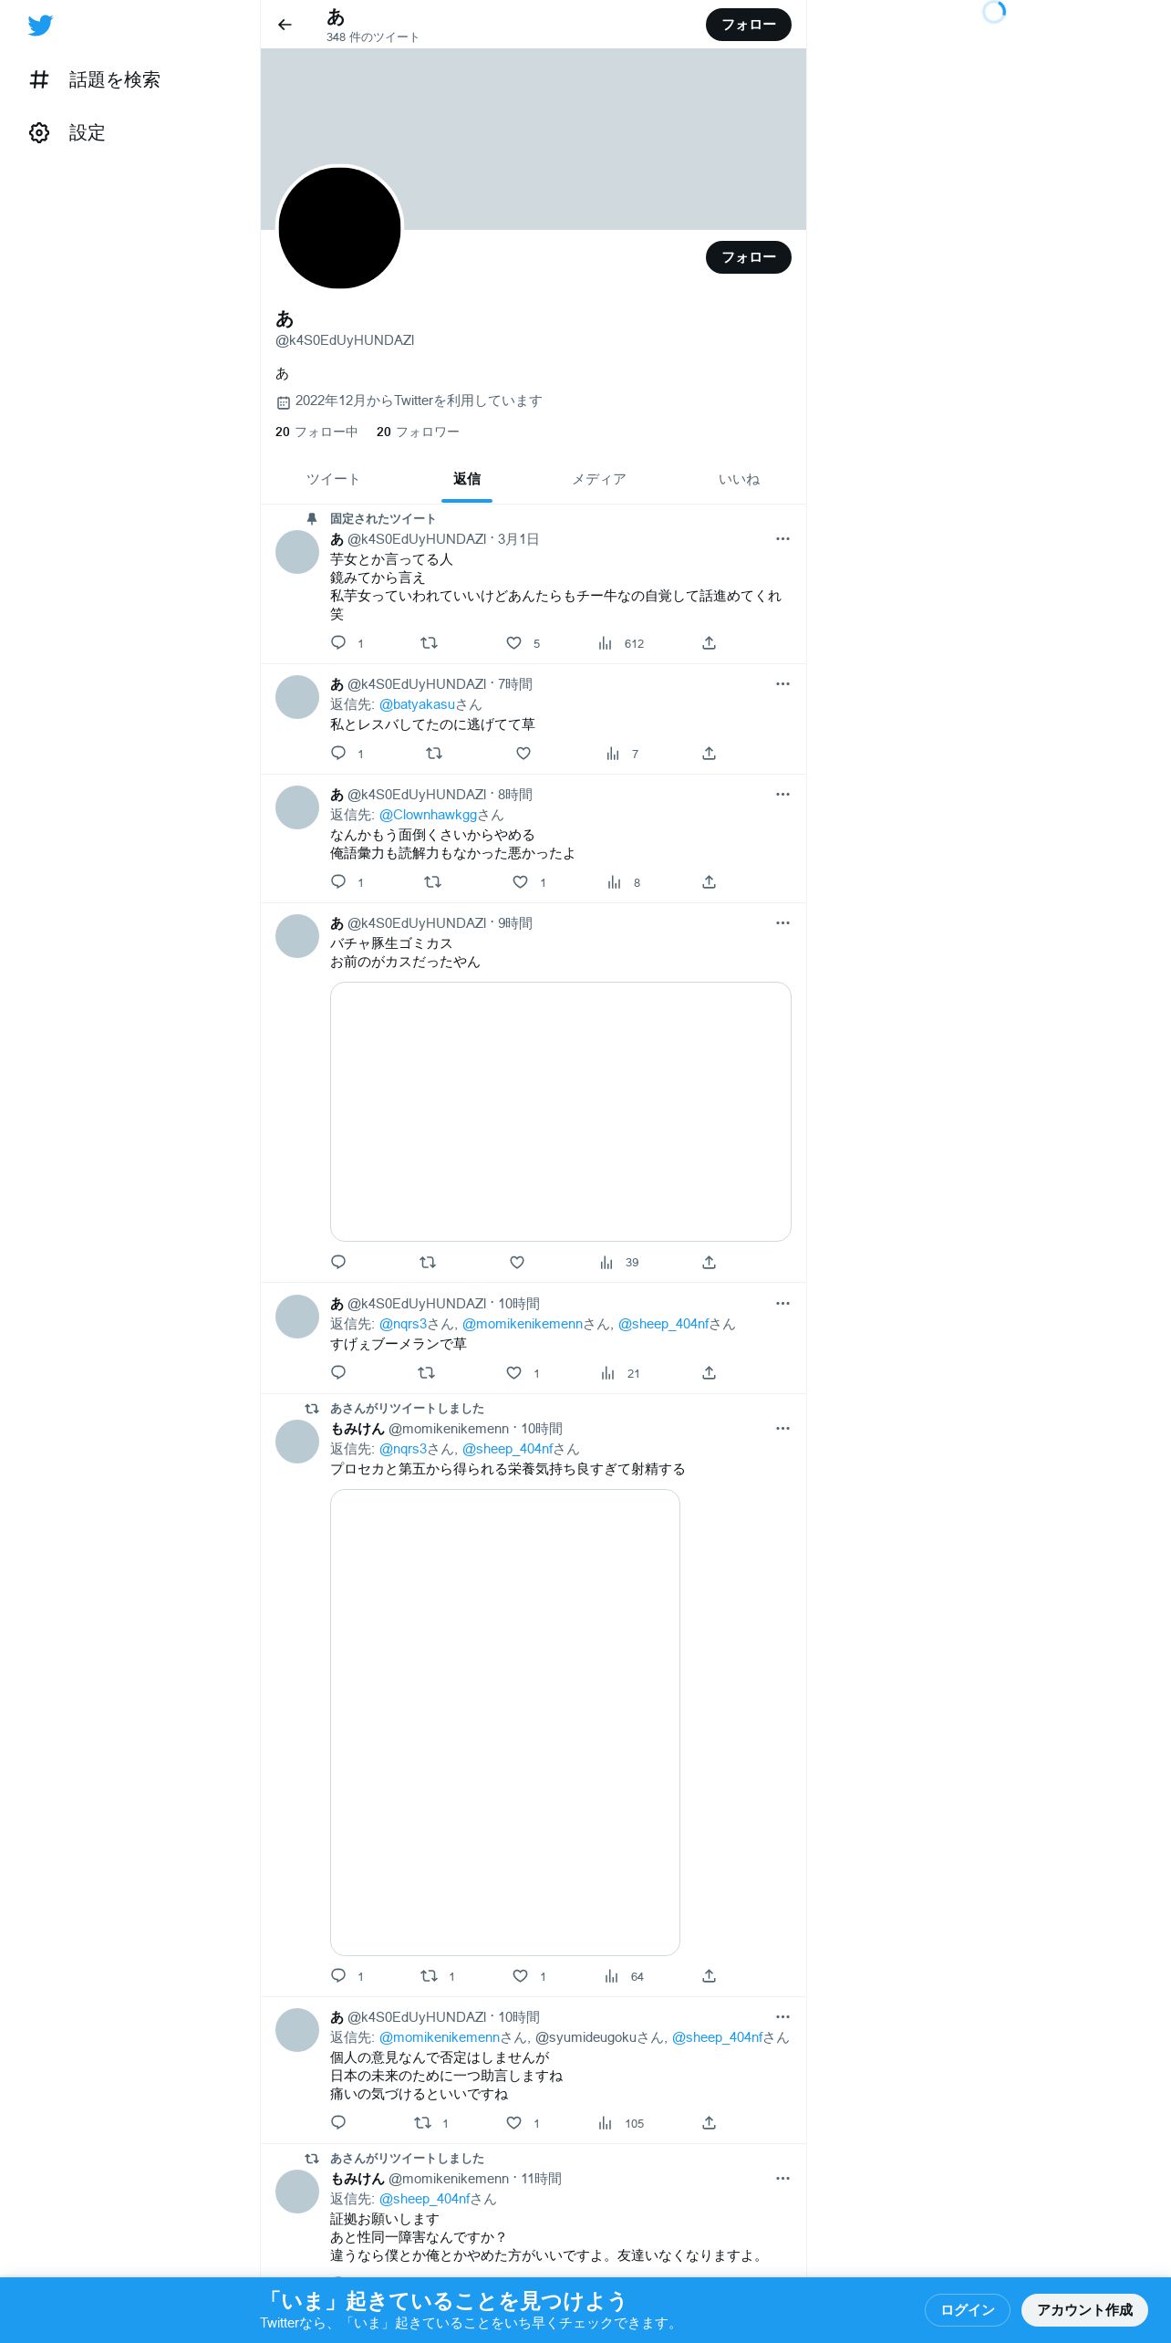Viewport: 1171px width, 2343px height.
Task: Open the black profile avatar image
Action: point(339,228)
